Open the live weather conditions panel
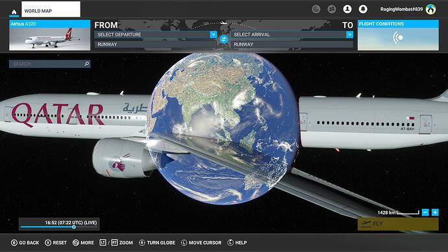Screen dimensions: 448x252 (398, 39)
